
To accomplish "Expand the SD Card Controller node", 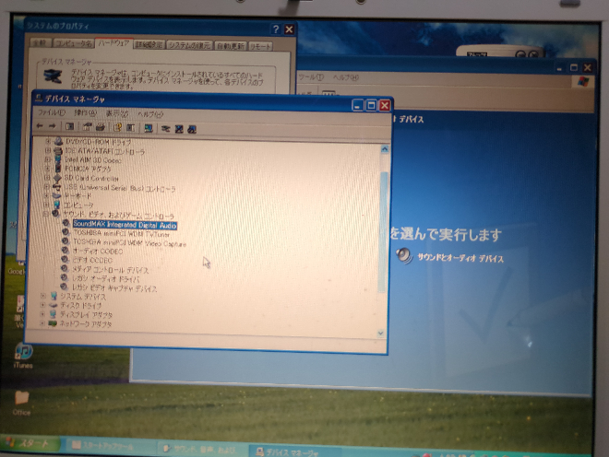I will click(x=47, y=178).
